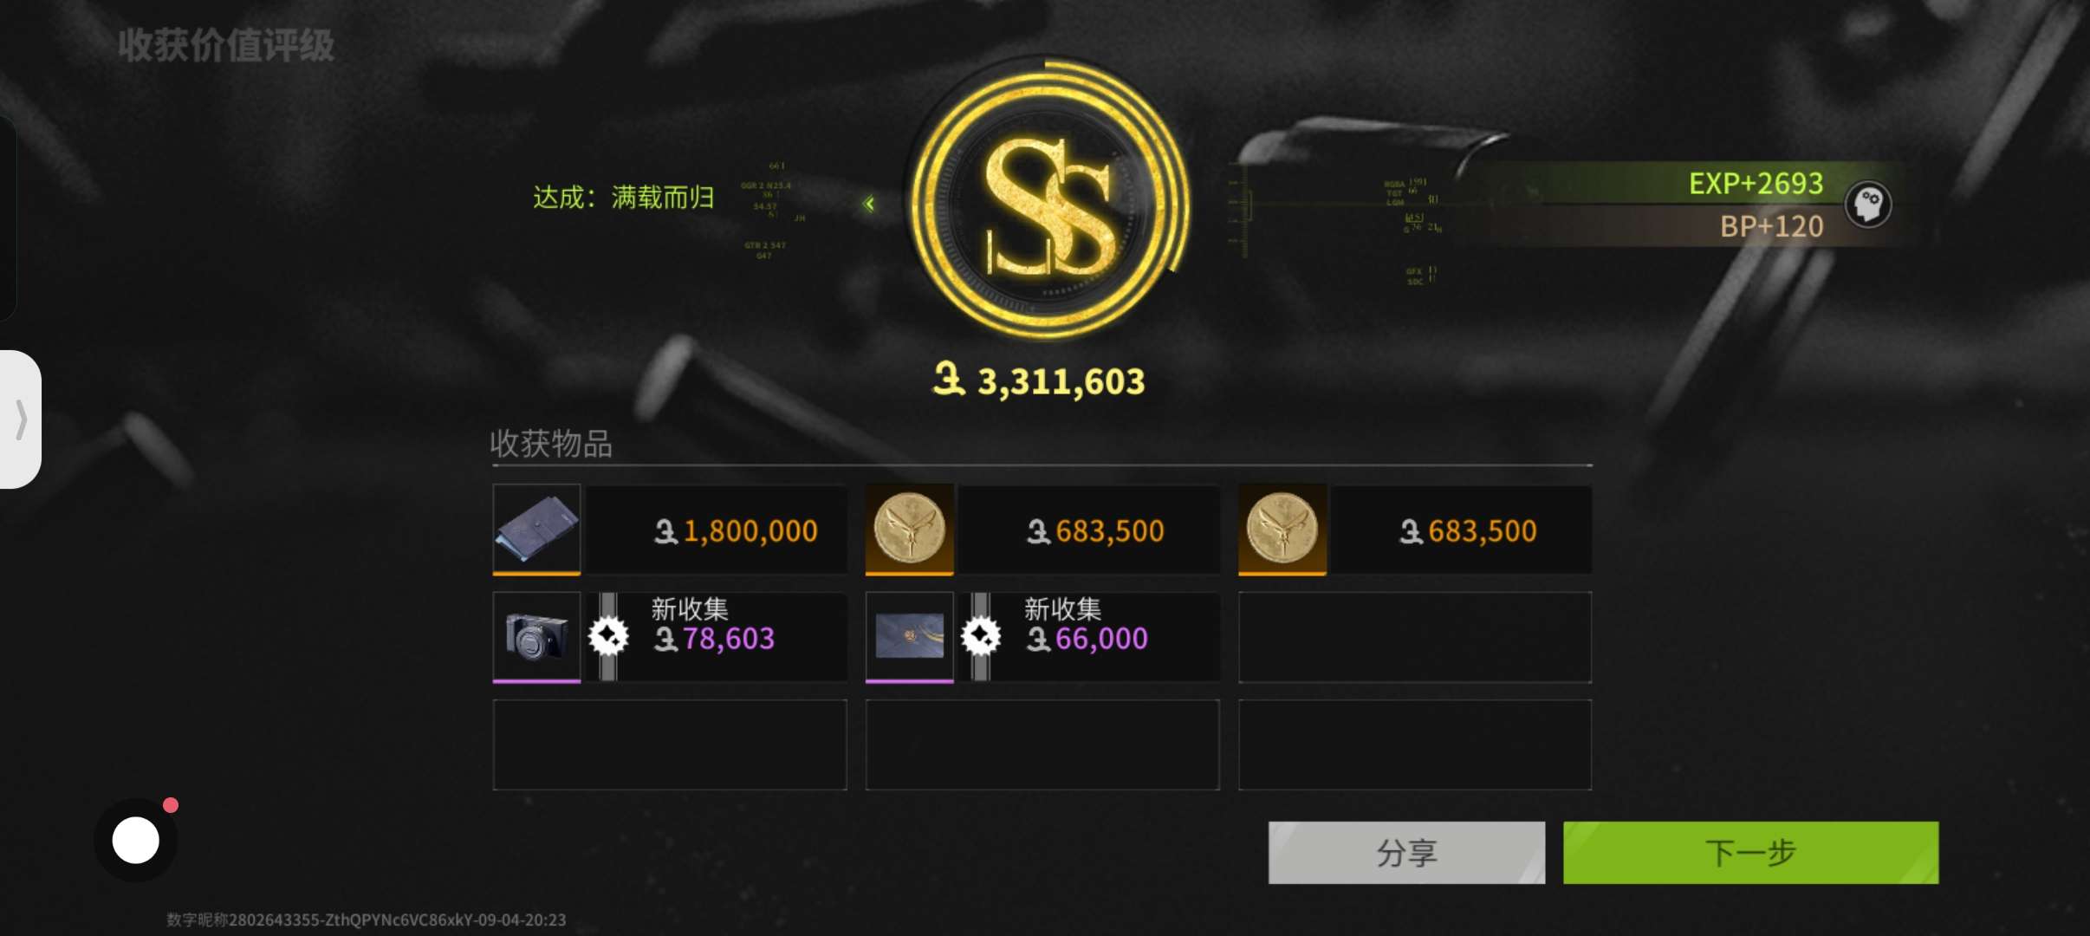The width and height of the screenshot is (2090, 936).
Task: Click the green Next Step (下一步) button
Action: (1750, 853)
